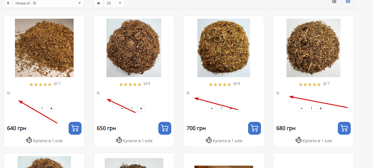Click the quantity field of the 650 грн product
Viewport: 373px width, 168px height.
tap(132, 108)
